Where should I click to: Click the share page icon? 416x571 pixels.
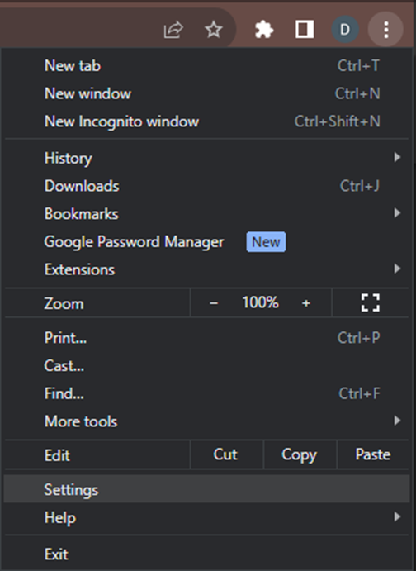pyautogui.click(x=173, y=30)
